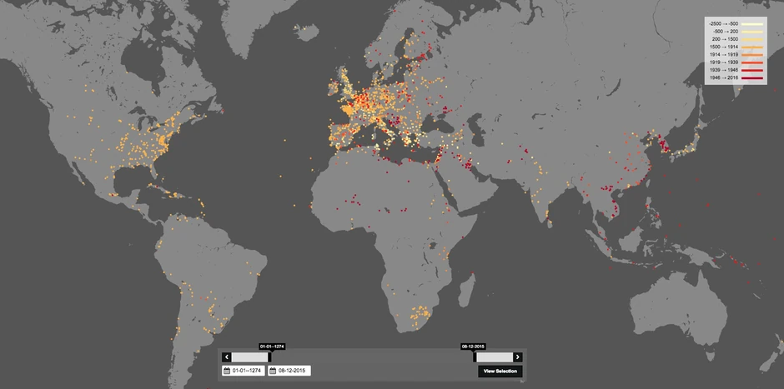Open the start date calendar icon
Image resolution: width=784 pixels, height=389 pixels.
[x=227, y=371]
